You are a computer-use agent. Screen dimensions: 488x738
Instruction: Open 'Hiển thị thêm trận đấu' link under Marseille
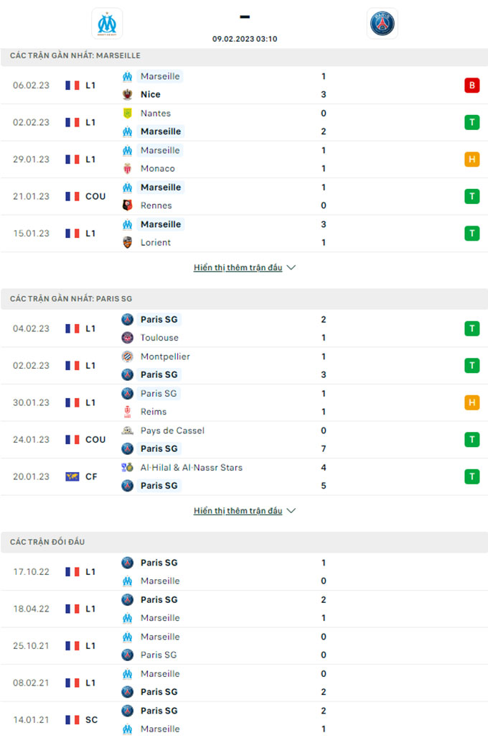[238, 267]
